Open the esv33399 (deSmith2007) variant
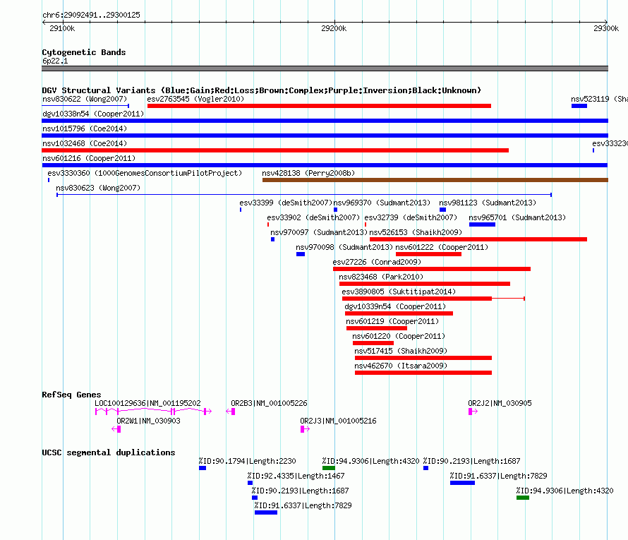 point(286,203)
